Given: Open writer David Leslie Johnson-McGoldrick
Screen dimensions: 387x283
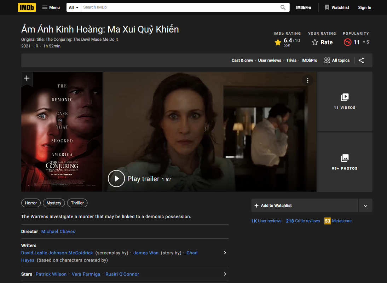Looking at the screenshot, I should click(57, 253).
